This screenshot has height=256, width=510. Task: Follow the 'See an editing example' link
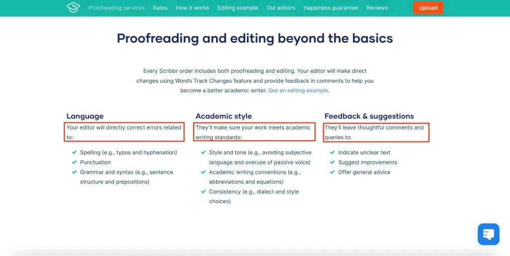coord(298,91)
